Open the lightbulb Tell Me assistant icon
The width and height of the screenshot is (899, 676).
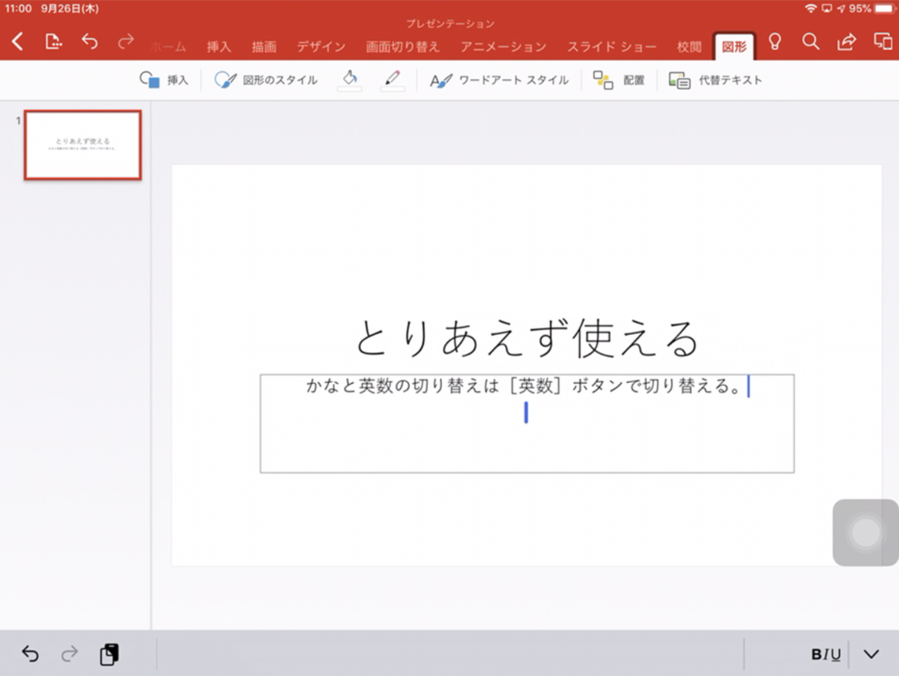(776, 43)
